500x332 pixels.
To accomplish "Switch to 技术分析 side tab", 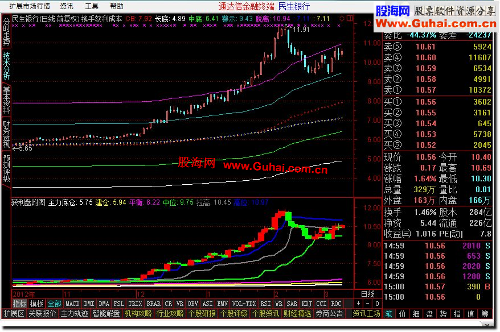I will [x=6, y=66].
